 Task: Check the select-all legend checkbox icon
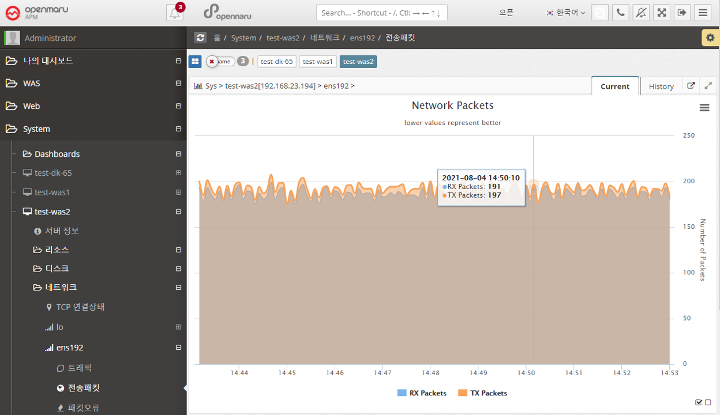[699, 402]
